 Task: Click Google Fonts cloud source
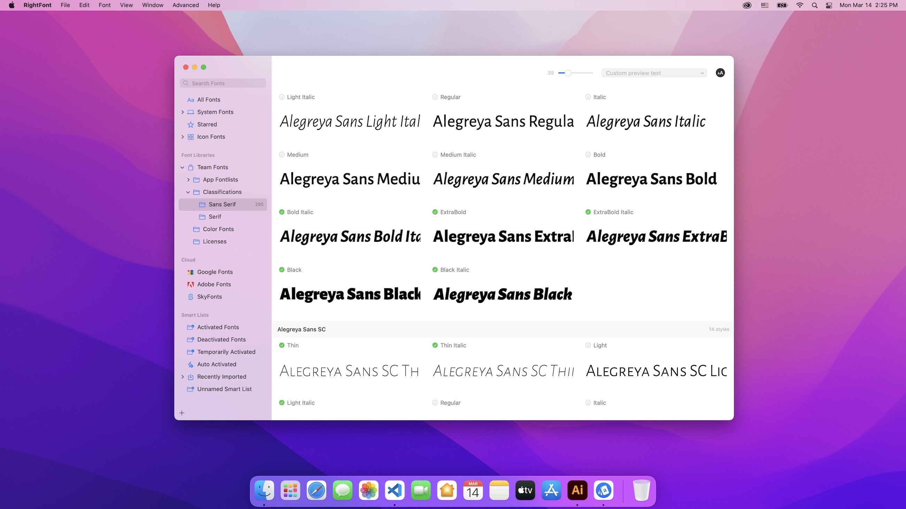pyautogui.click(x=215, y=272)
